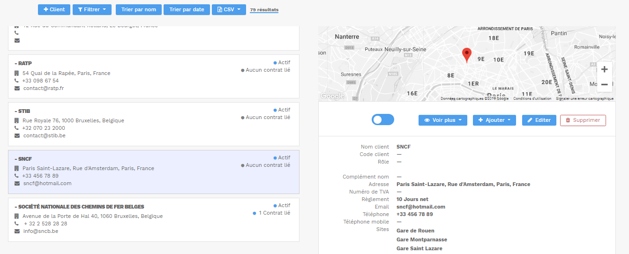Click the email sncf@hotmail.com in the details panel
The height and width of the screenshot is (254, 629).
tap(421, 207)
